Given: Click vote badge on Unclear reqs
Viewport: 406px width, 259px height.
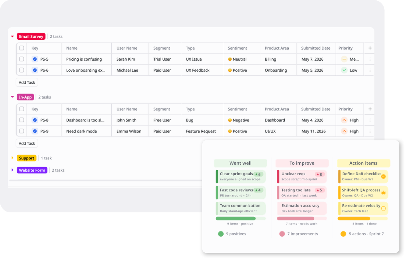Looking at the screenshot, I should click(320, 174).
